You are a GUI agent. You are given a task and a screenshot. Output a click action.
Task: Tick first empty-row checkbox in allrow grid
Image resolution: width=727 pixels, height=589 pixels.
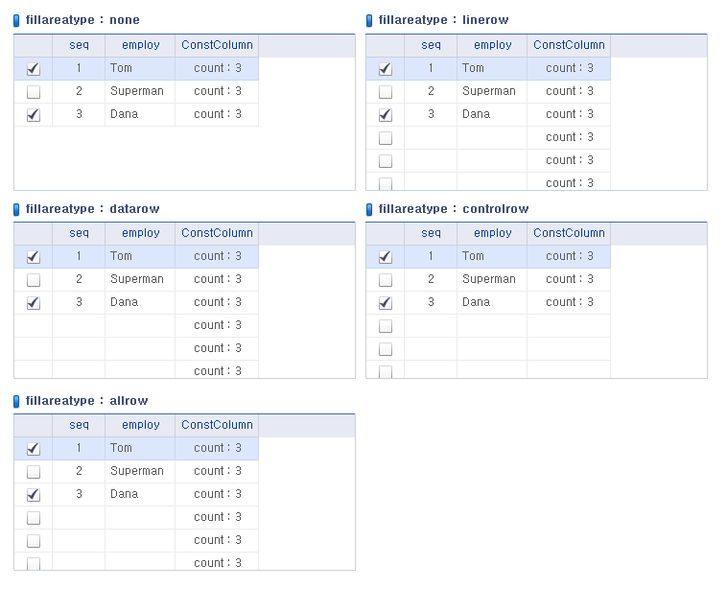coord(34,518)
